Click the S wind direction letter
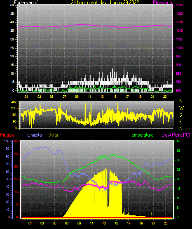This screenshot has width=192, height=229. coord(180,115)
